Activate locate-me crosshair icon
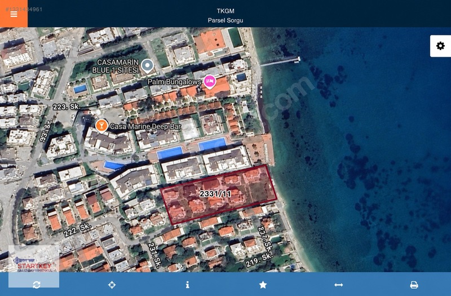The image size is (451, 296). click(x=112, y=285)
